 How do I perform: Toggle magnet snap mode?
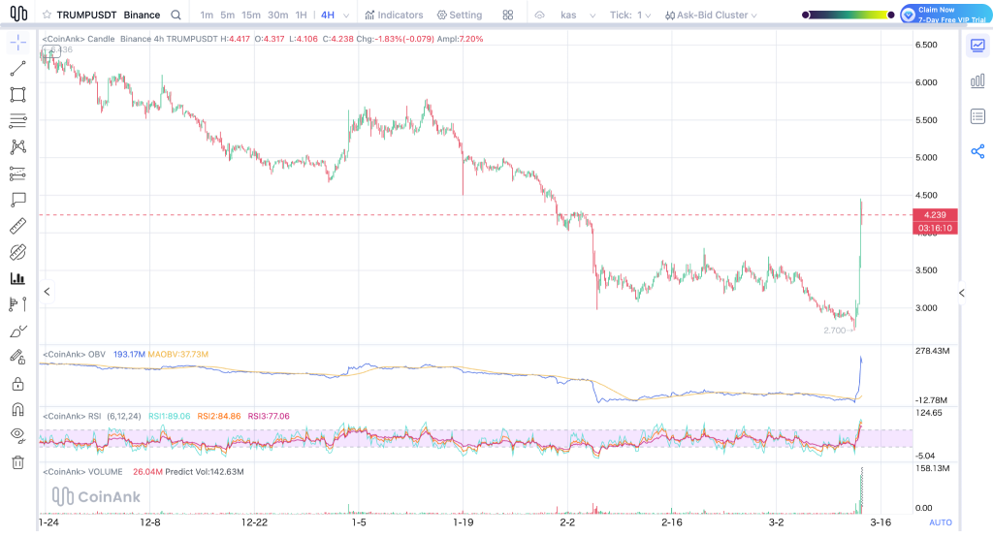coord(17,409)
